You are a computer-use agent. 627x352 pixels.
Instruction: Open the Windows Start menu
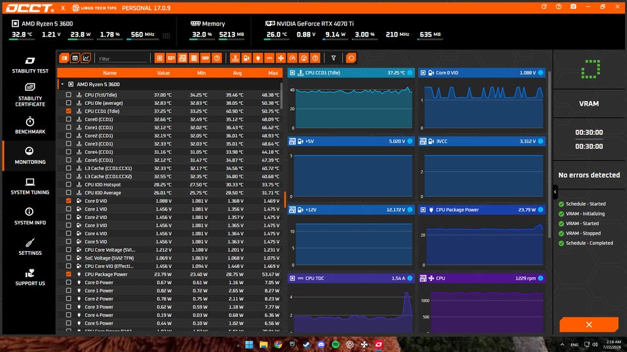tap(249, 344)
